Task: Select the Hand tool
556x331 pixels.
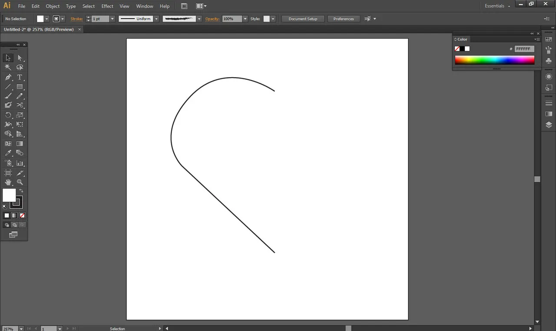Action: coord(8,182)
